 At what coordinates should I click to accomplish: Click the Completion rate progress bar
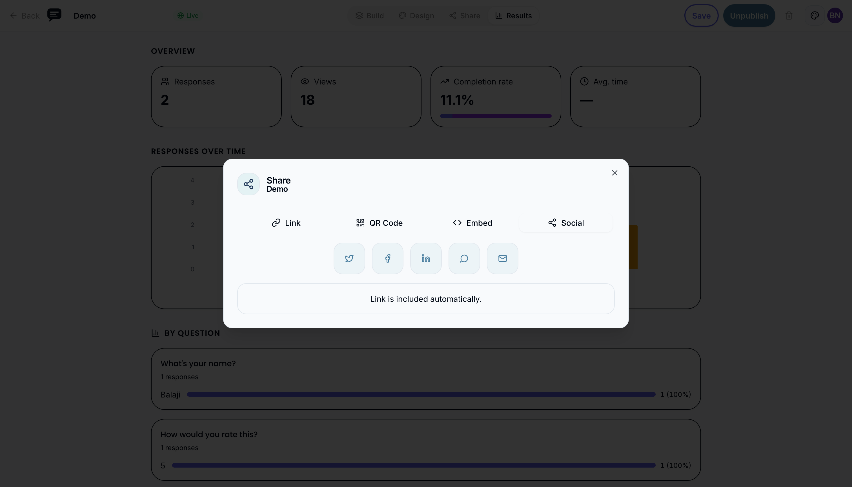point(496,116)
